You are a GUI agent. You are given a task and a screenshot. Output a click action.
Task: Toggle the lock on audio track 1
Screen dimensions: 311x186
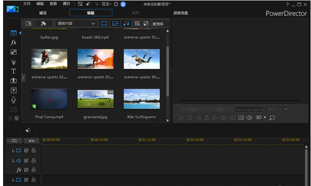(x=33, y=161)
